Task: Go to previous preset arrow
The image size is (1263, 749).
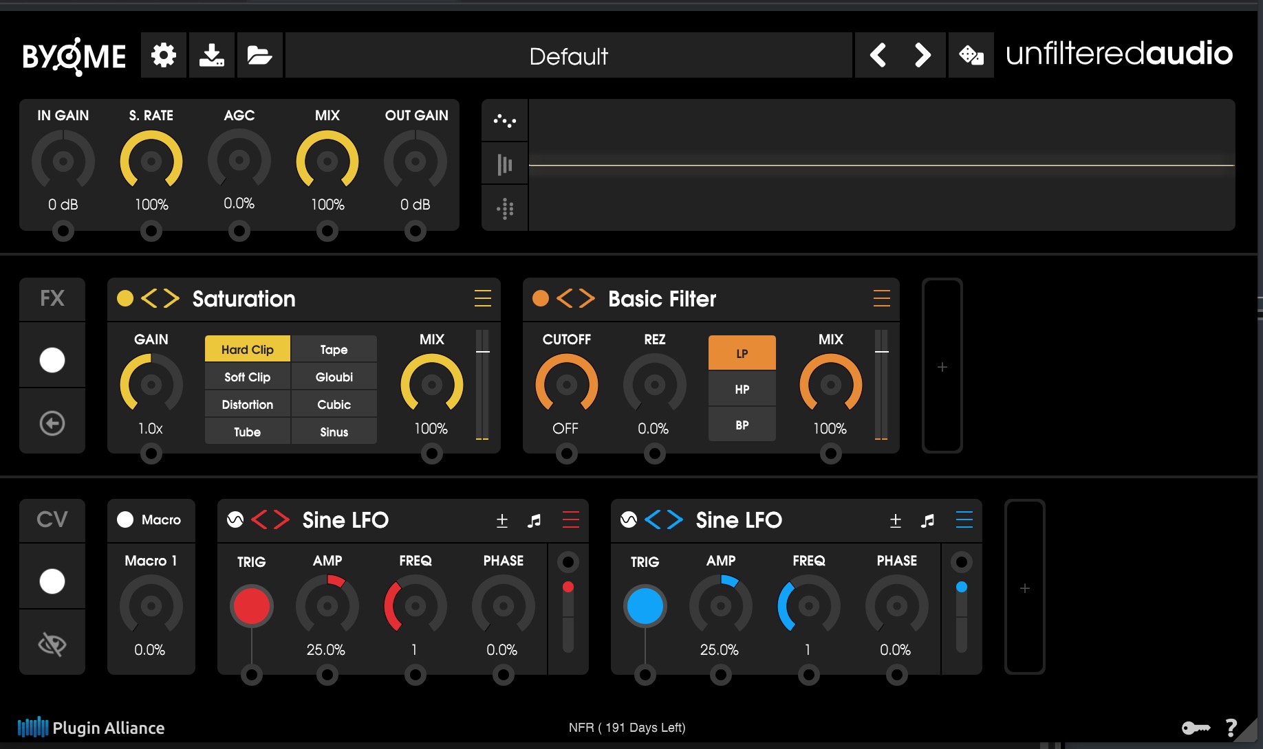Action: [x=878, y=55]
